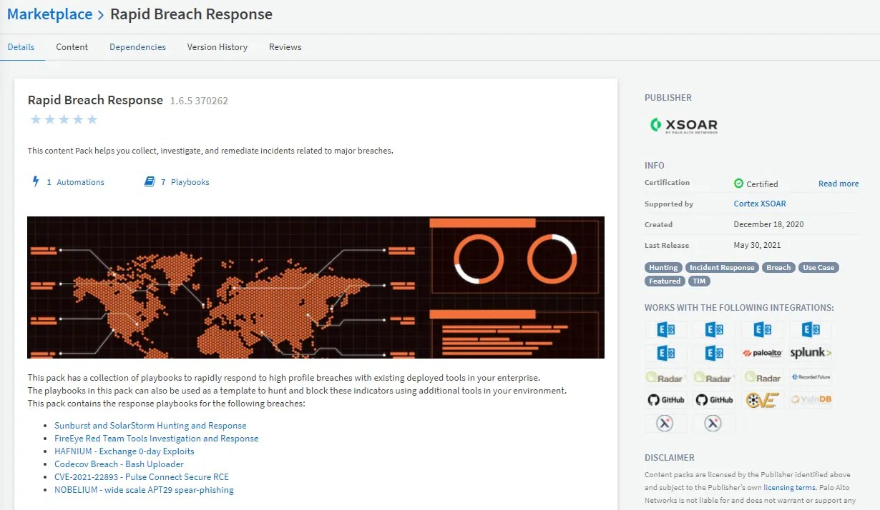Image resolution: width=880 pixels, height=510 pixels.
Task: Open the 1 Automations link
Action: [75, 182]
